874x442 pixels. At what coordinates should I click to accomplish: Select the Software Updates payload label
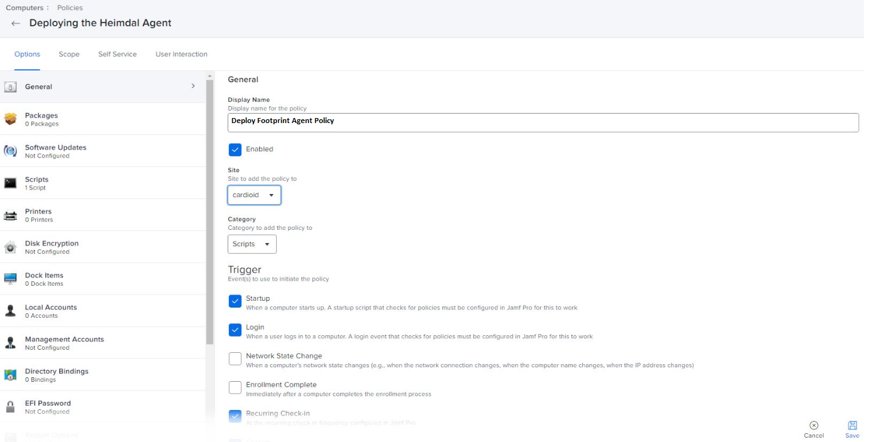pos(55,148)
